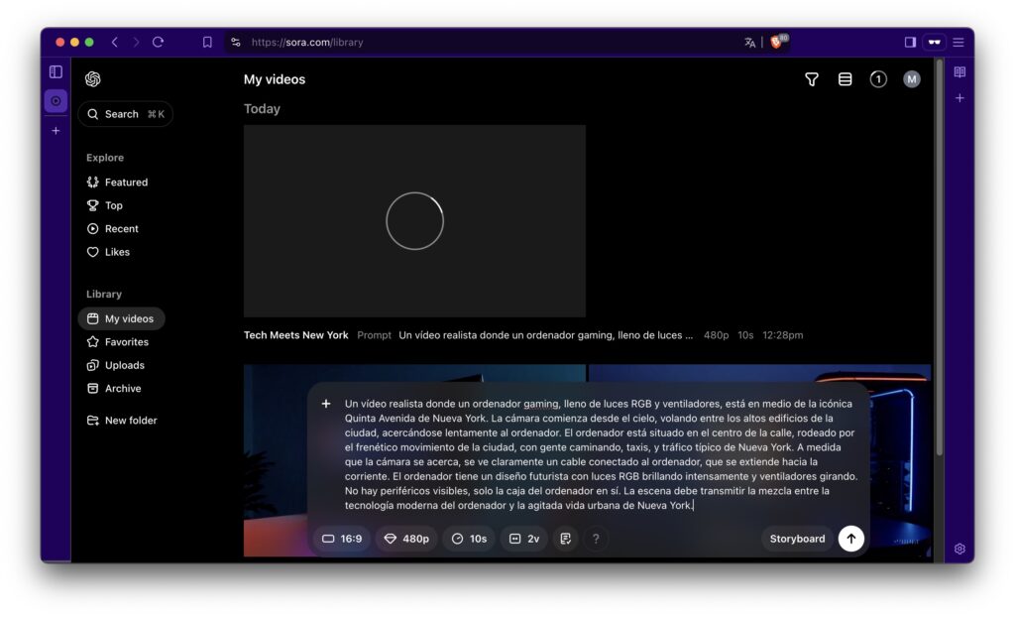This screenshot has height=617, width=1015.
Task: Click the Tech Meets New York title
Action: point(295,335)
